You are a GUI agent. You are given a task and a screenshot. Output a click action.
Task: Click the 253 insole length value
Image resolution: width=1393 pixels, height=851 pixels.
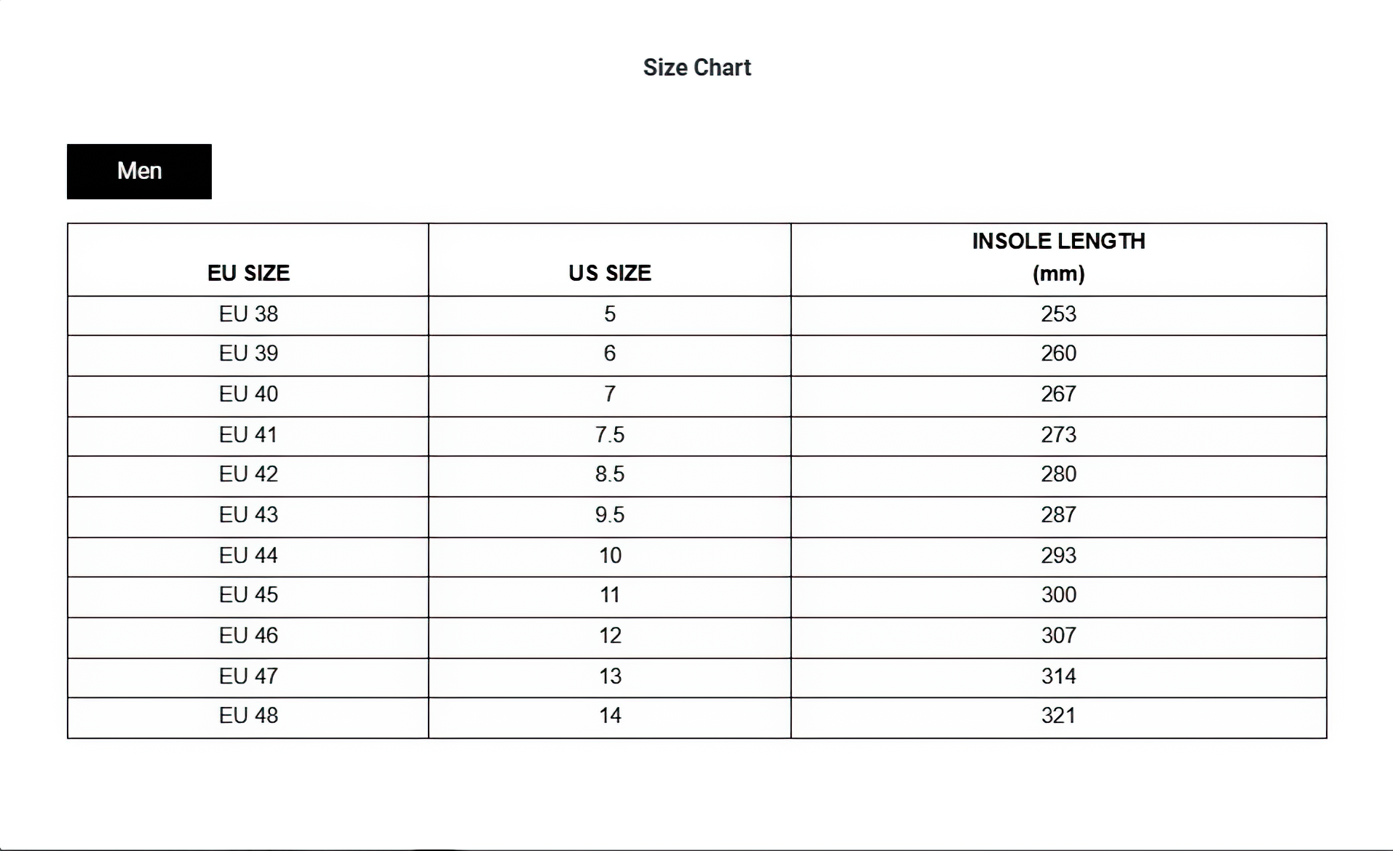click(x=1058, y=314)
